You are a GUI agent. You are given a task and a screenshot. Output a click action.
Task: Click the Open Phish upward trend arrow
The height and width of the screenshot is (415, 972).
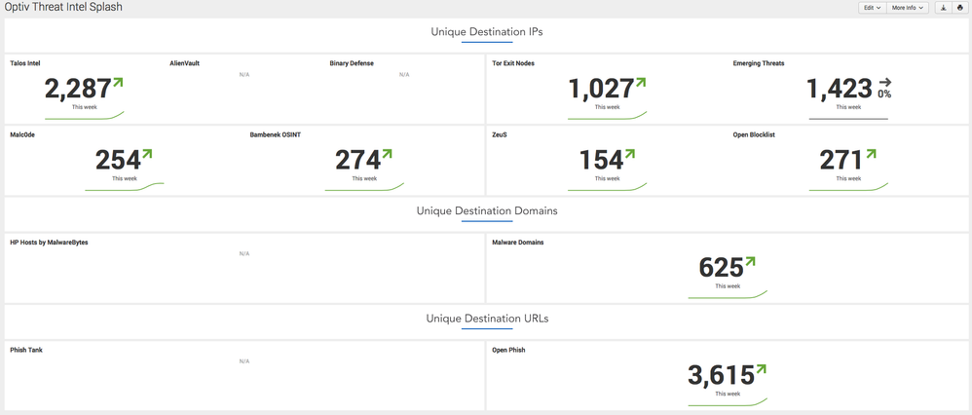[x=761, y=370]
